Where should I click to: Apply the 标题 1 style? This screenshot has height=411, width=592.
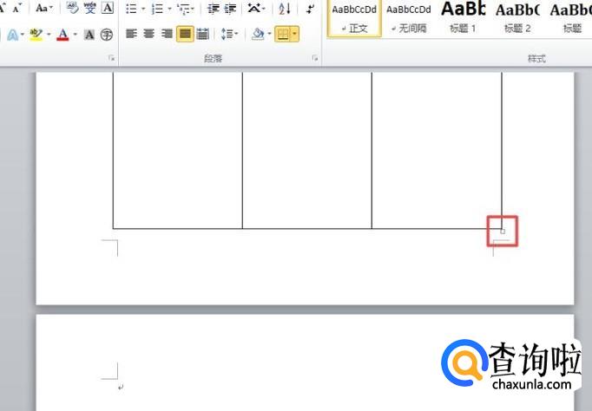coord(463,18)
